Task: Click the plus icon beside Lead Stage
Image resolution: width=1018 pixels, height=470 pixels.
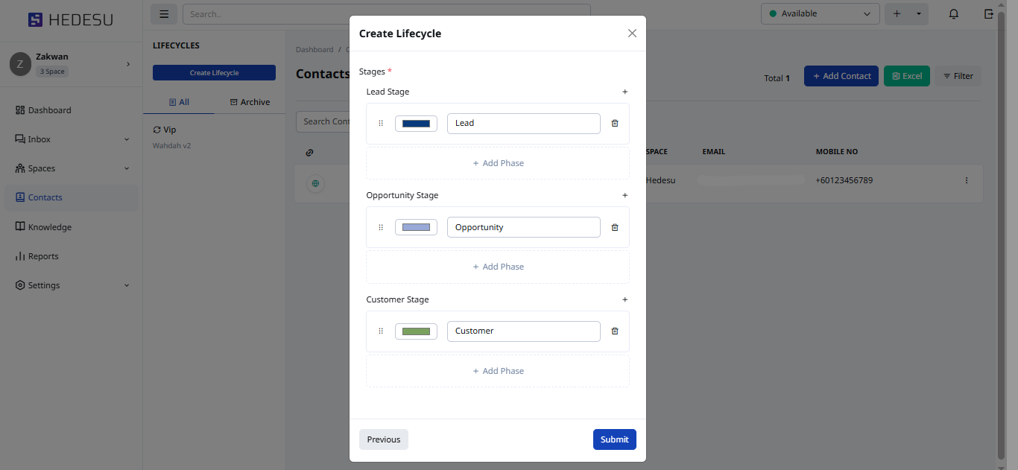Action: [625, 92]
